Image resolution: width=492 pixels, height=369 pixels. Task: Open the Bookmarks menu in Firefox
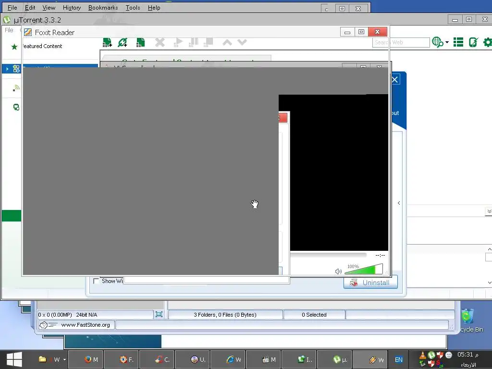(x=103, y=8)
